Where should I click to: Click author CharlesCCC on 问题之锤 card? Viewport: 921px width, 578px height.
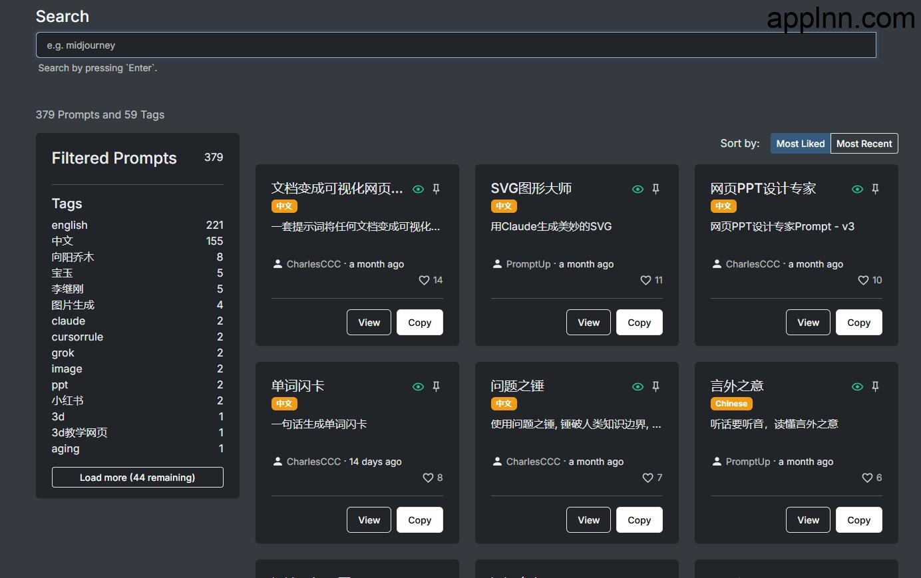click(533, 462)
